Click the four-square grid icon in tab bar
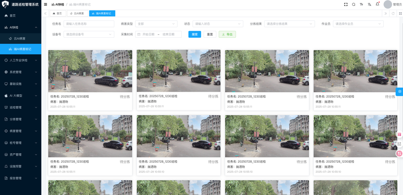The width and height of the screenshot is (403, 195). point(400,14)
